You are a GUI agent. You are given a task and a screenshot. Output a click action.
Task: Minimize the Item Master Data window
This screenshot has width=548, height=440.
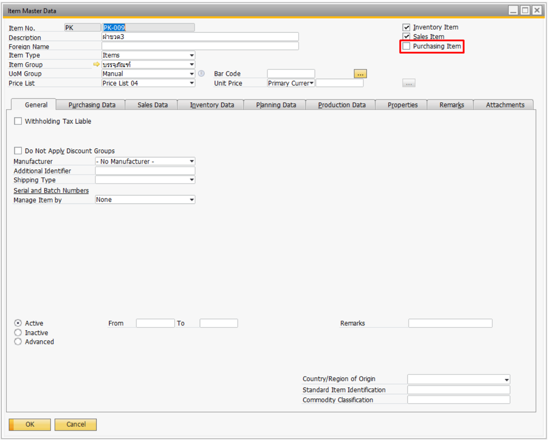tap(513, 11)
